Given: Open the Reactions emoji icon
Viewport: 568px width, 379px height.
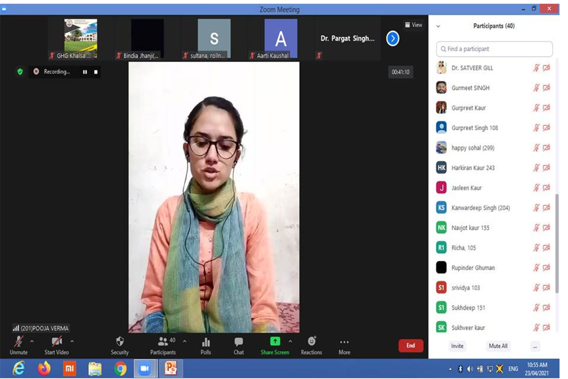Looking at the screenshot, I should [x=311, y=341].
